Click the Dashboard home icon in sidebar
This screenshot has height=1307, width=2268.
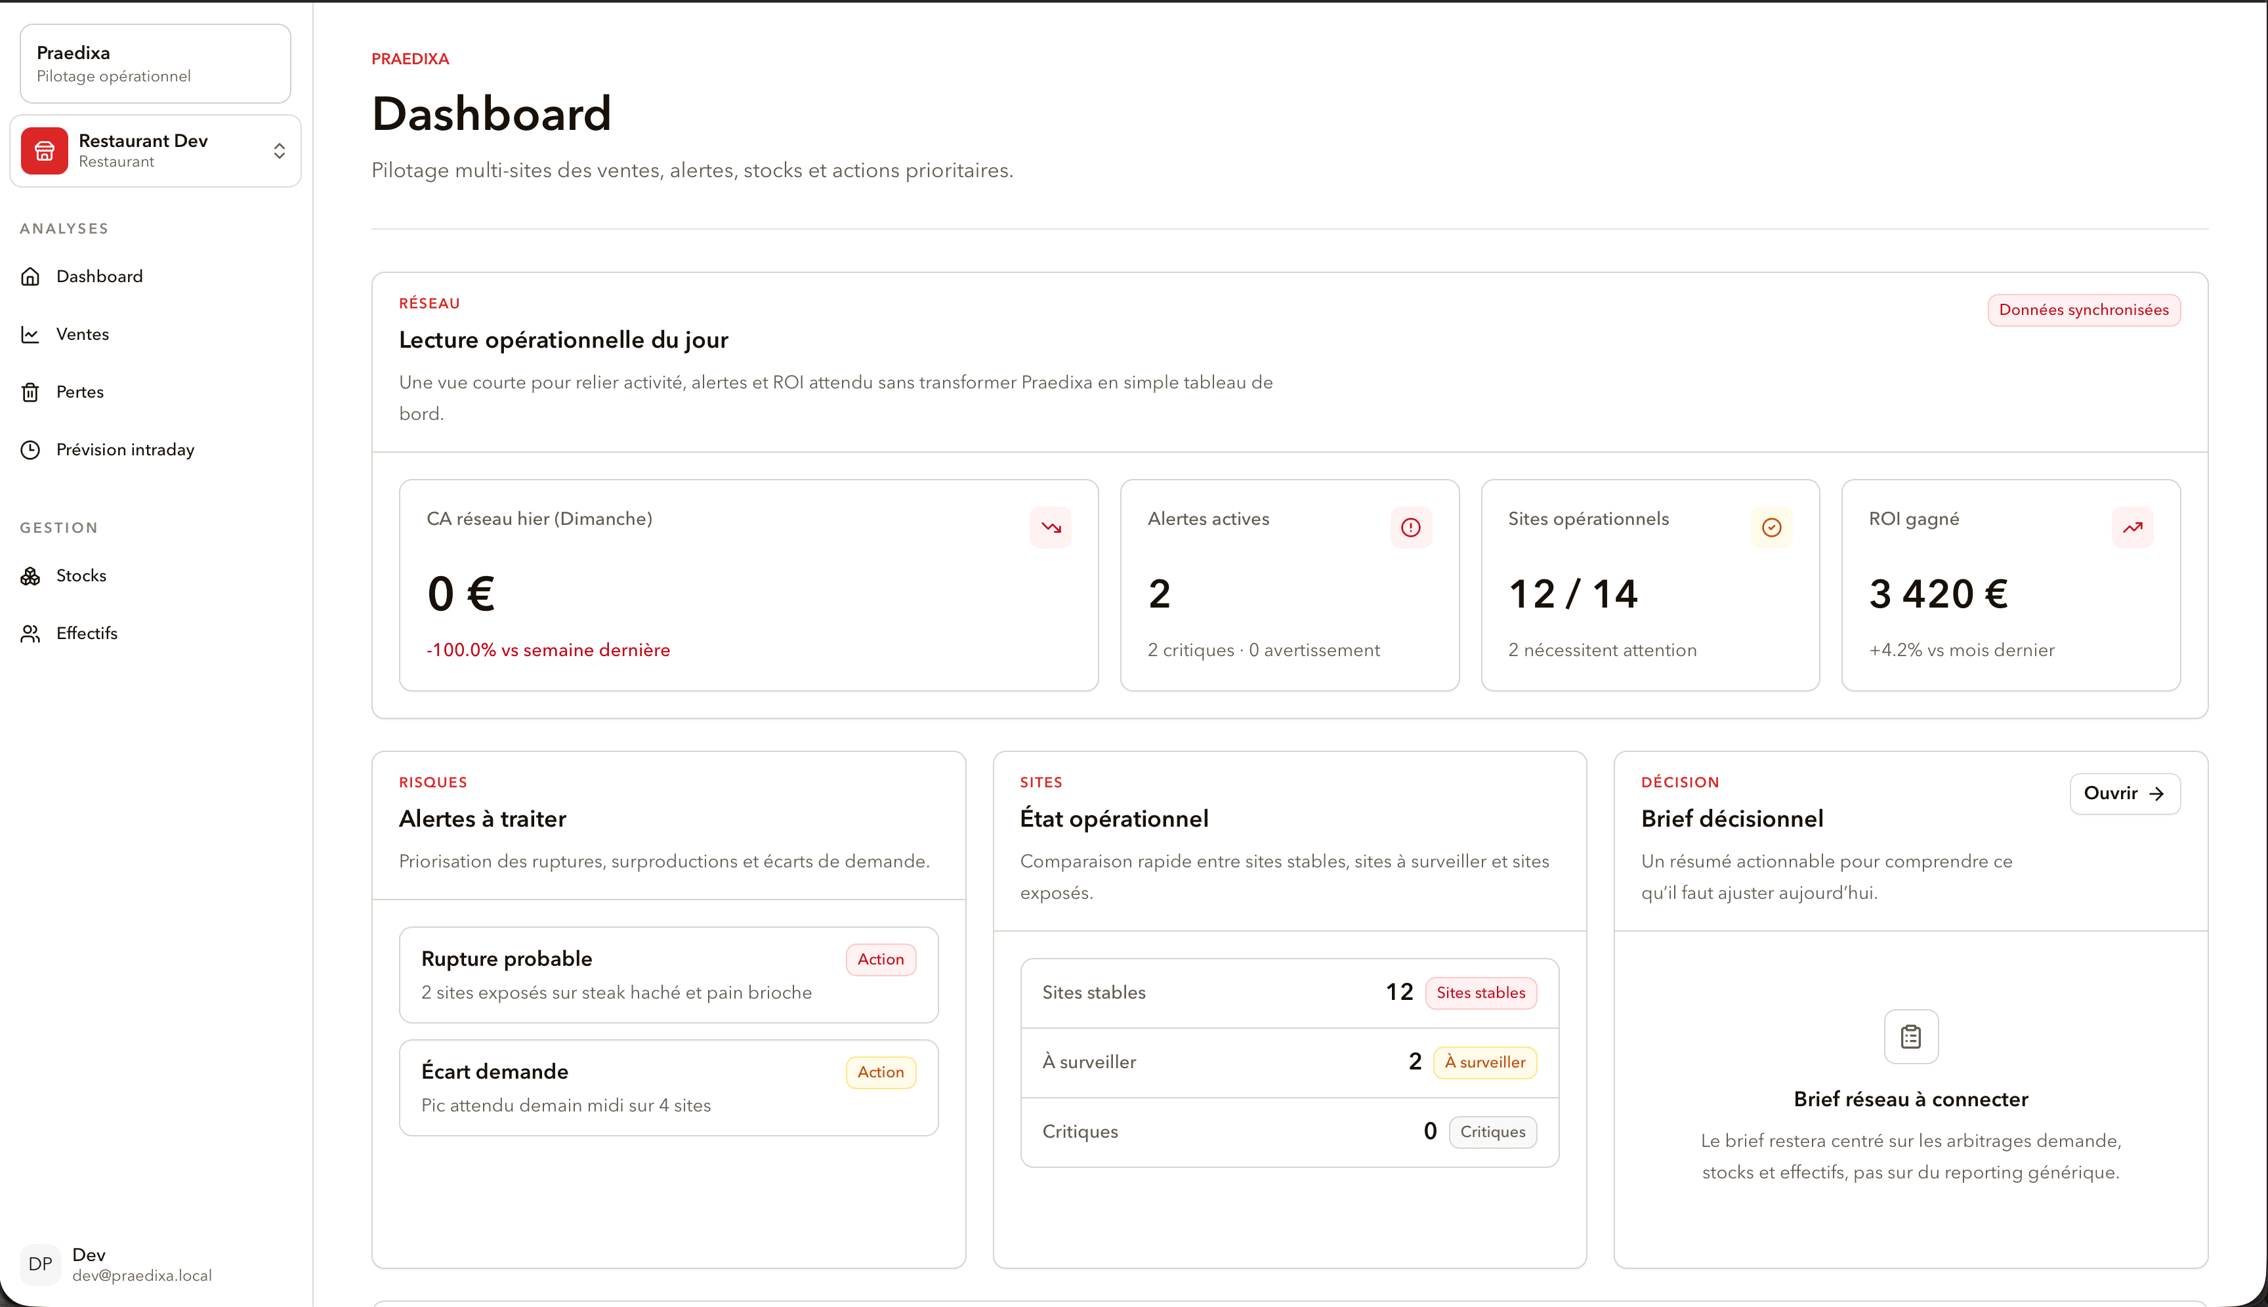[x=31, y=276]
